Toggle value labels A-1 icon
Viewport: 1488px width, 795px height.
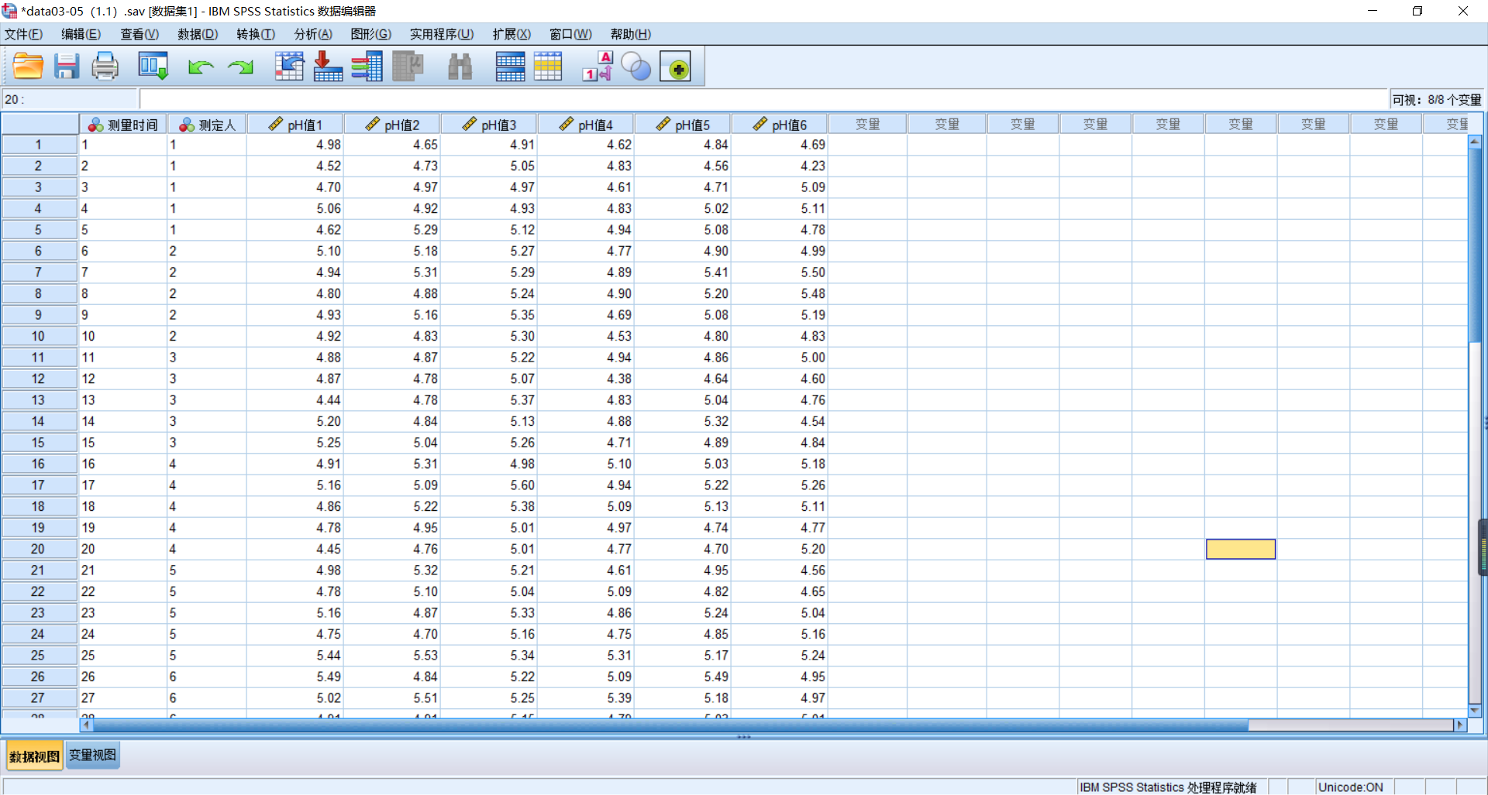click(598, 67)
